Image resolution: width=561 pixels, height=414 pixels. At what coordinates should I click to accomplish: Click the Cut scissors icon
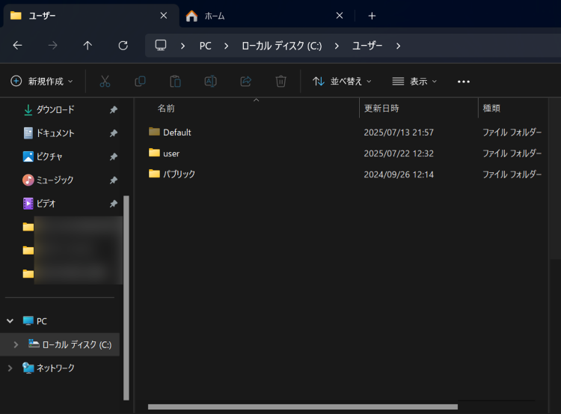pos(105,82)
